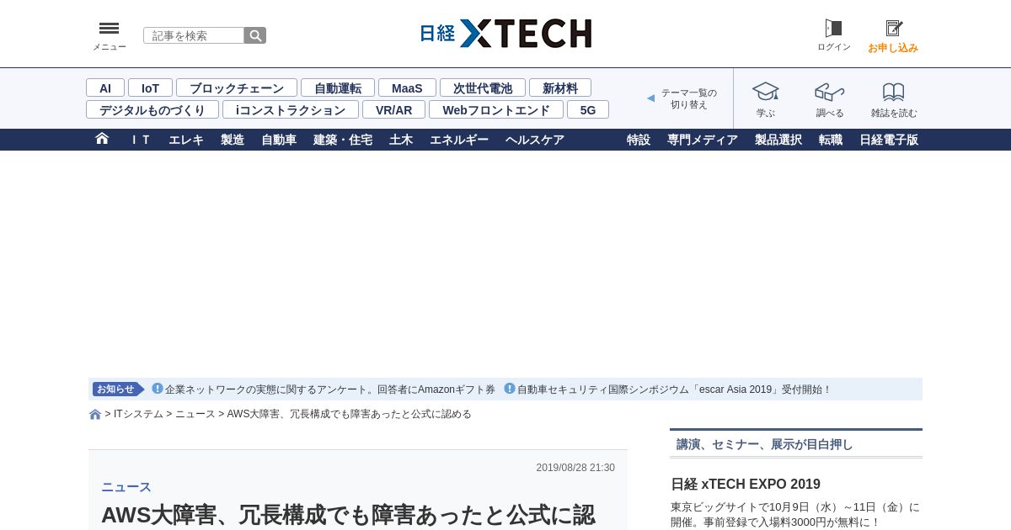
Task: Open the 専門メディア menu item
Action: click(703, 140)
